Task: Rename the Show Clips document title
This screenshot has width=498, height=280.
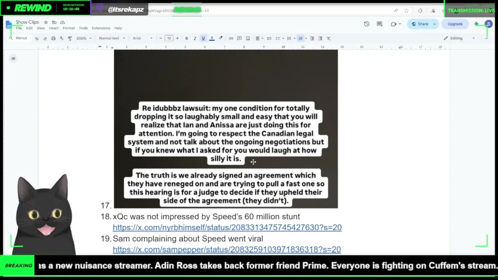Action: pyautogui.click(x=27, y=22)
